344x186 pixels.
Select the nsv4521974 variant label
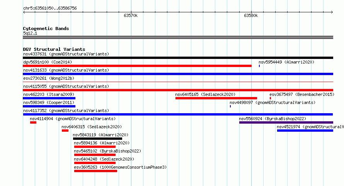pos(310,127)
